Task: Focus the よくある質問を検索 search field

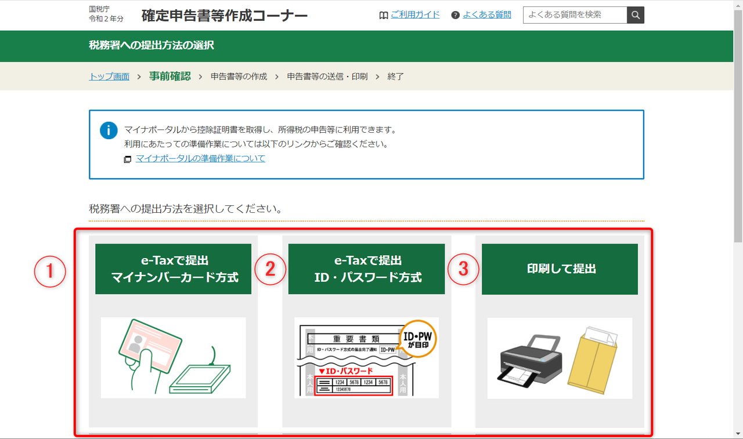Action: (575, 15)
